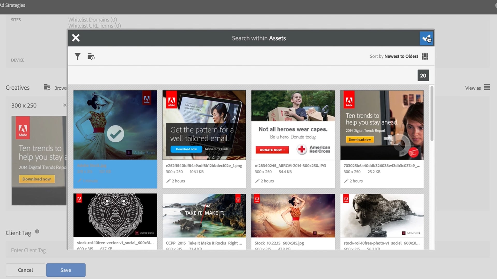Select the Ten trends Digital Trends Report thumbnail

click(382, 125)
